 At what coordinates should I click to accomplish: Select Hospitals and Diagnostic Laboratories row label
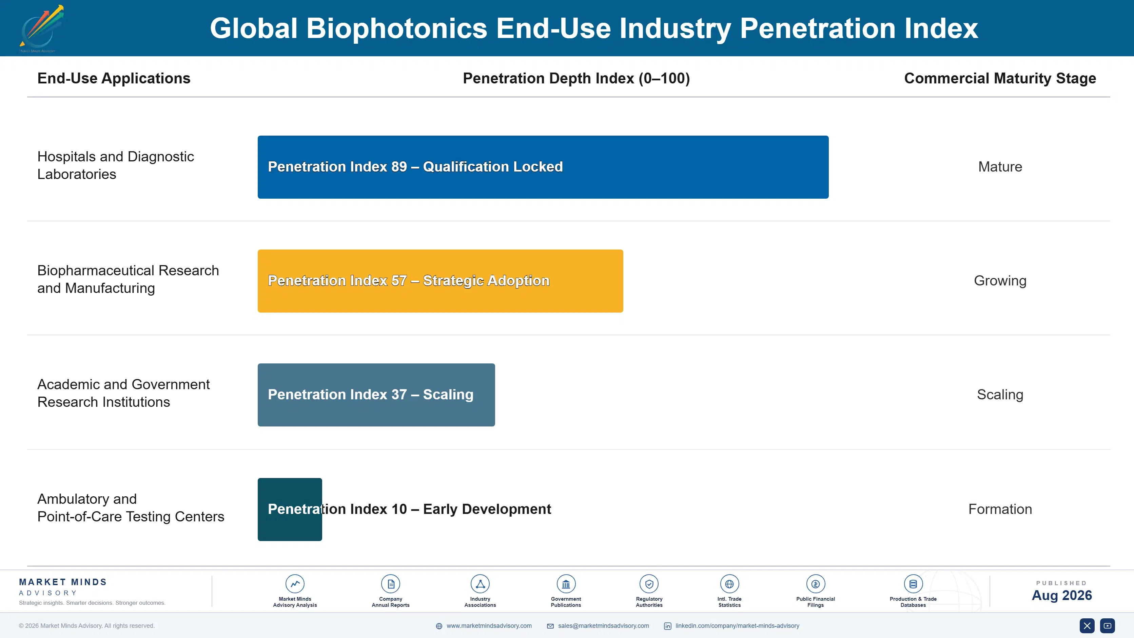pyautogui.click(x=116, y=165)
